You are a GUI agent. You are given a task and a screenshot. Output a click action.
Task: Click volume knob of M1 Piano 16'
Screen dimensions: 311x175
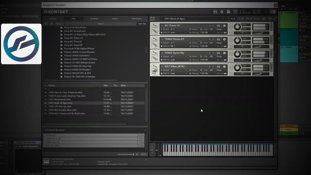click(x=238, y=27)
